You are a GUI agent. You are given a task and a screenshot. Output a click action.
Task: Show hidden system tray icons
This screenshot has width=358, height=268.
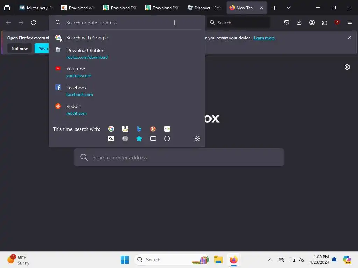pyautogui.click(x=270, y=260)
